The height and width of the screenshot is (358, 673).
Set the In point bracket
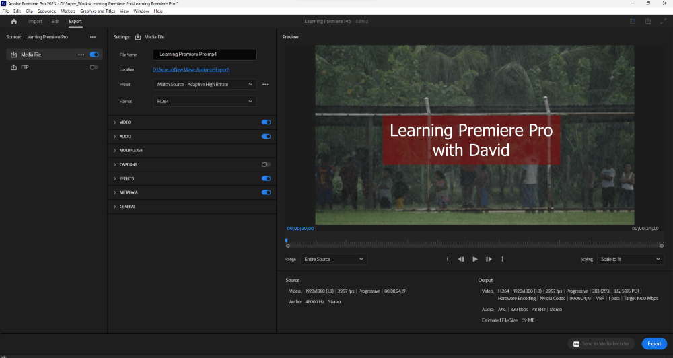(448, 259)
